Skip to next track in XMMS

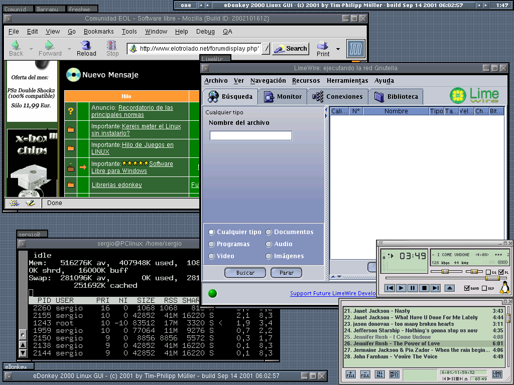tap(436, 288)
